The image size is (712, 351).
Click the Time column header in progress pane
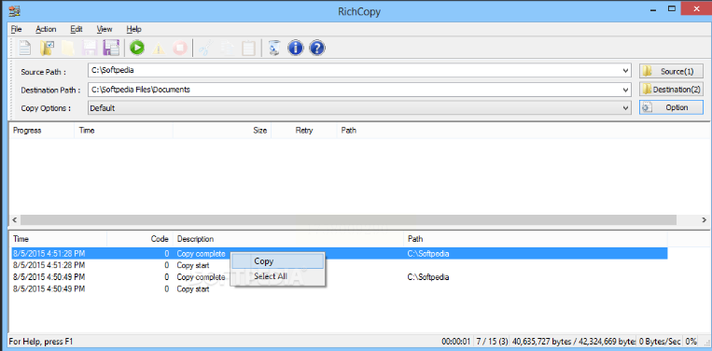coord(123,131)
